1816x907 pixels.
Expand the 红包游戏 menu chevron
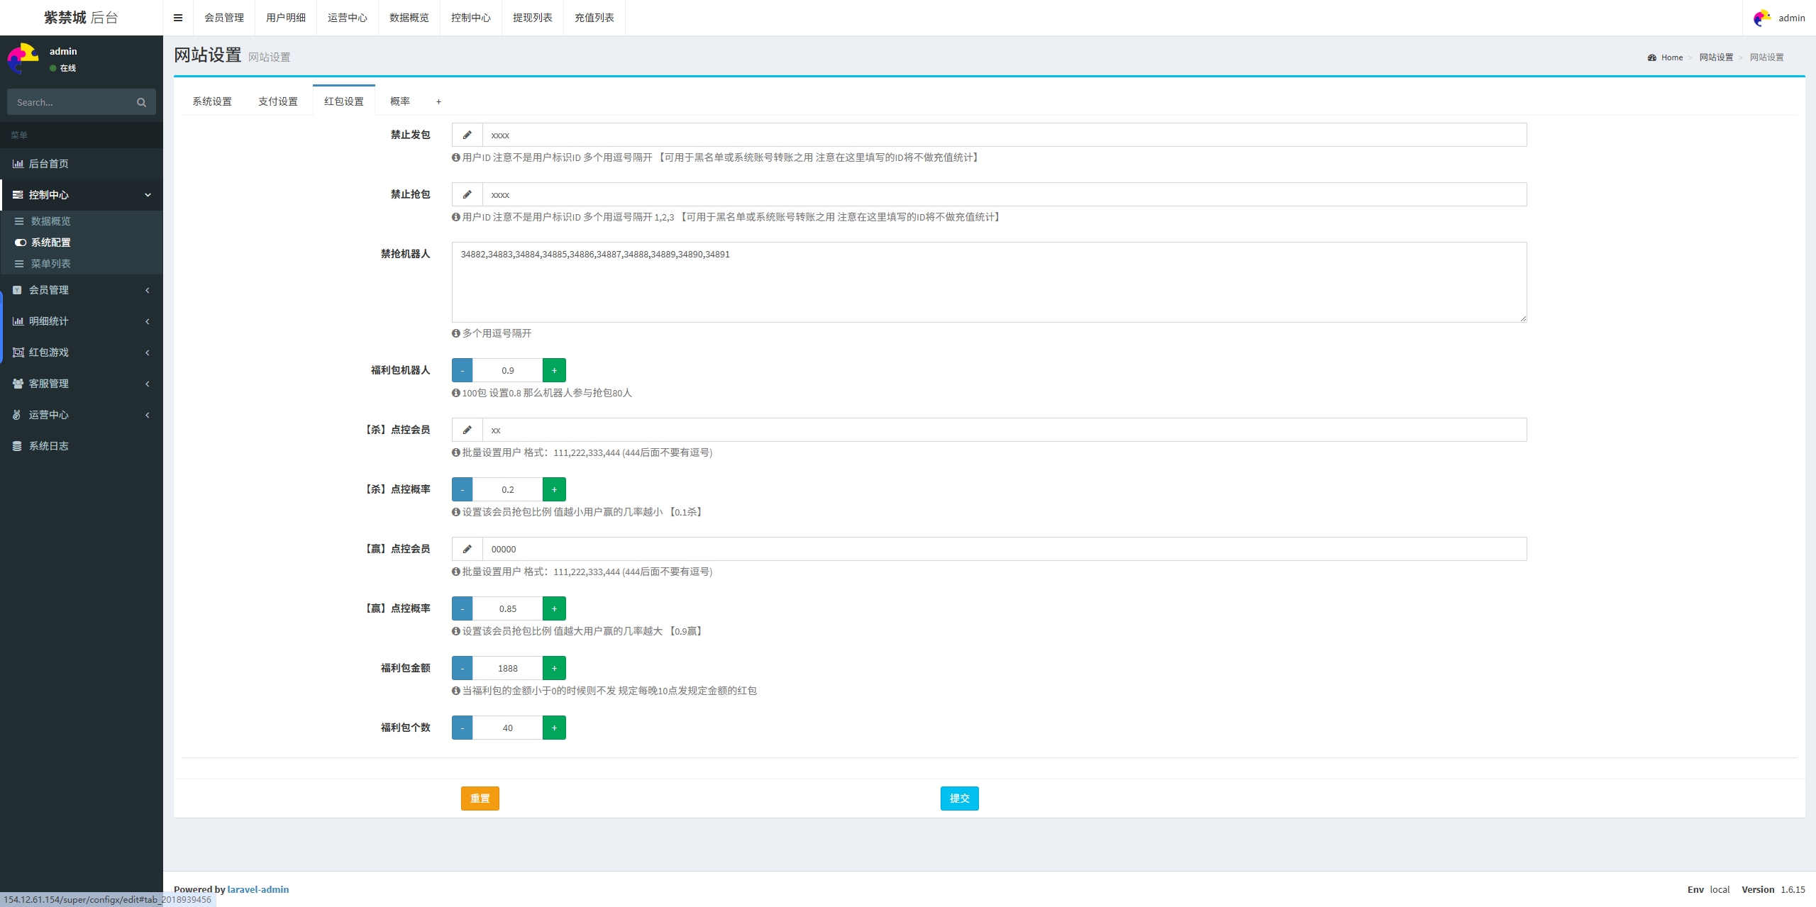(x=148, y=352)
